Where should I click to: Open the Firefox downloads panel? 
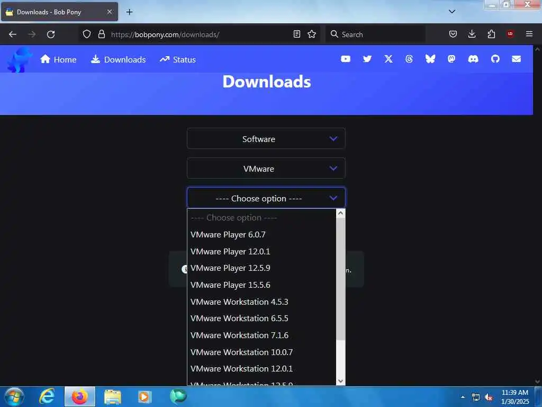pyautogui.click(x=472, y=34)
